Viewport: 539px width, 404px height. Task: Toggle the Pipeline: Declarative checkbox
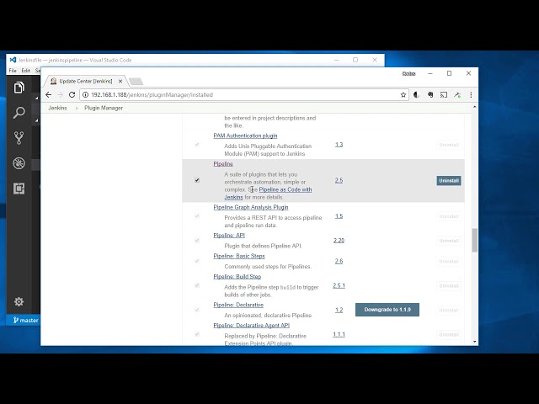click(197, 310)
